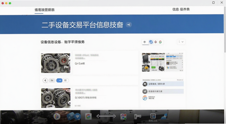Click the double-headed arrow in the dock
The width and height of the screenshot is (226, 124).
pyautogui.click(x=106, y=116)
